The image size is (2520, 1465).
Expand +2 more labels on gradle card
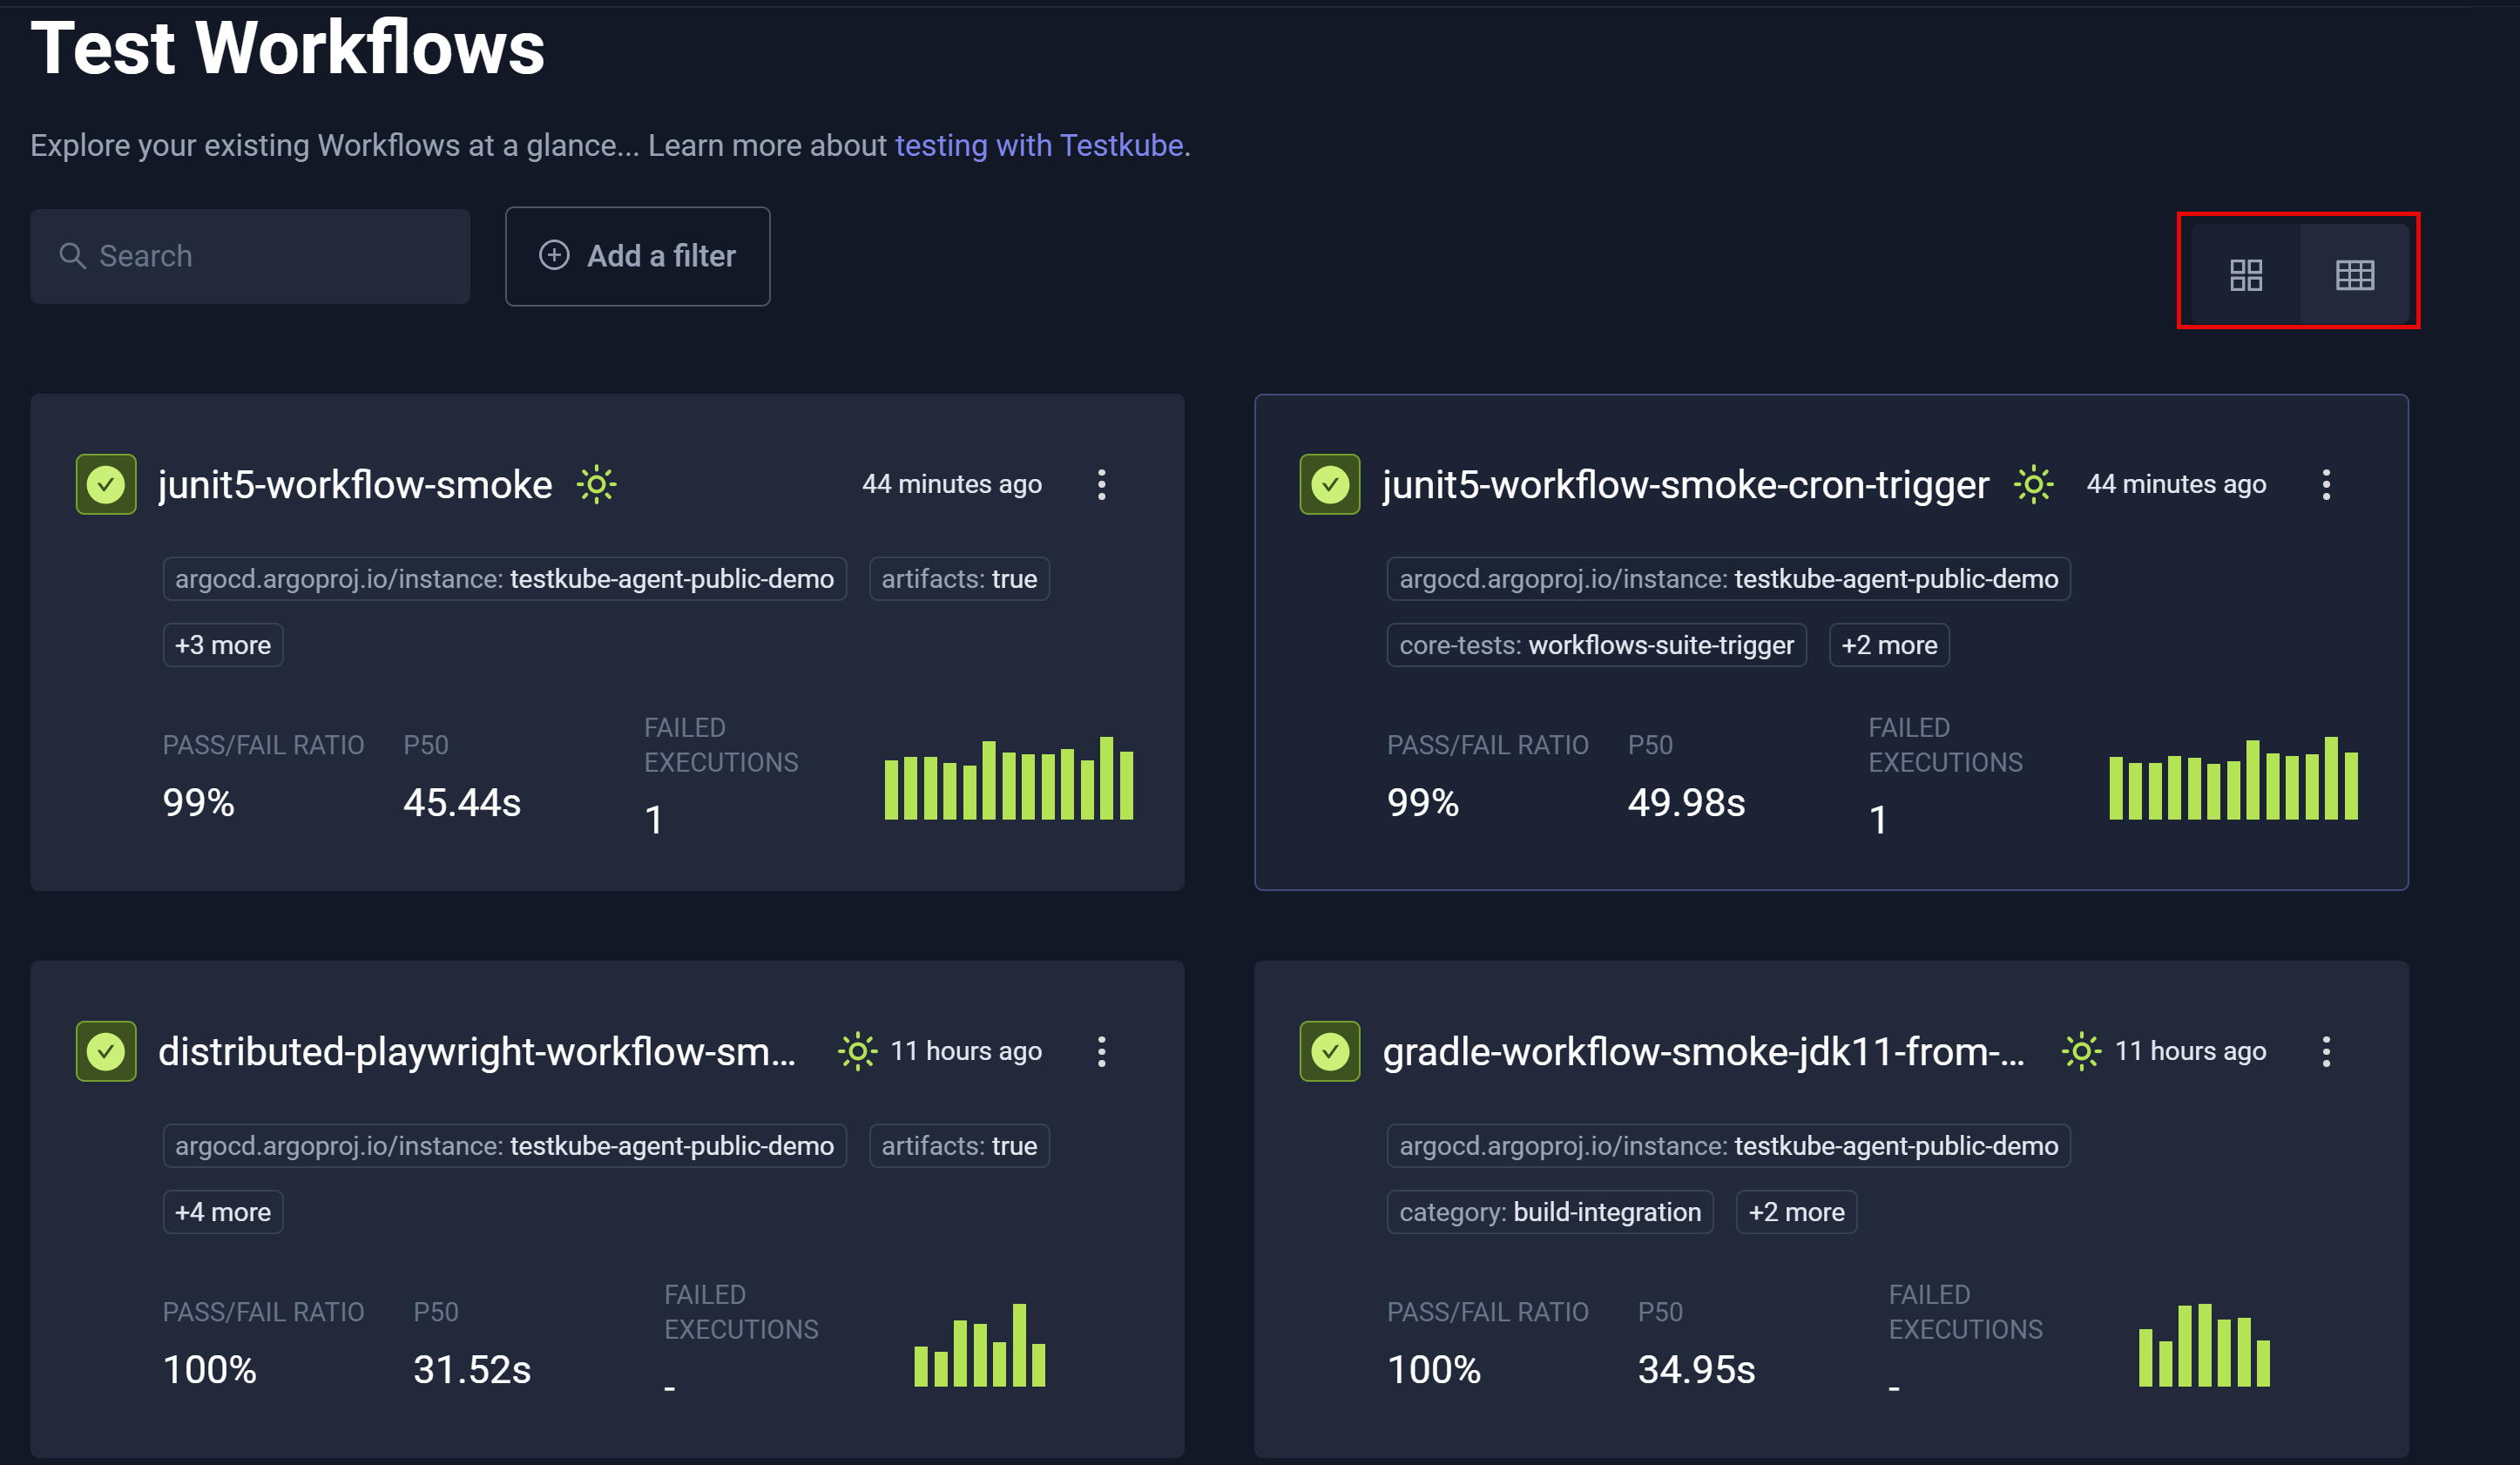(x=1796, y=1212)
